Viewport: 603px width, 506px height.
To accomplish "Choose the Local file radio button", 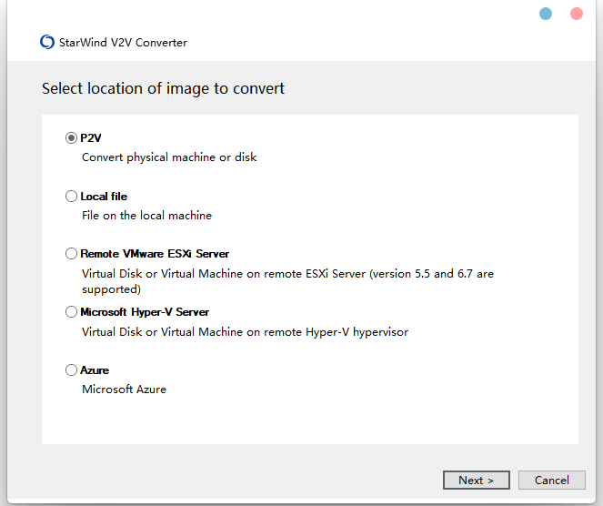I will pos(71,197).
